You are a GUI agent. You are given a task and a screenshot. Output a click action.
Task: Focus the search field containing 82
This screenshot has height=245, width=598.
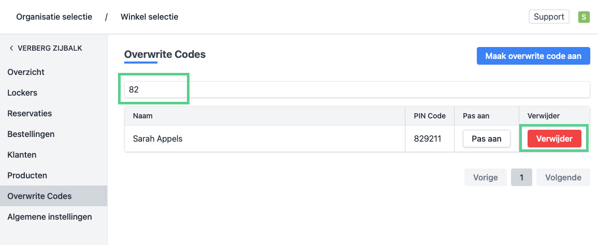click(x=357, y=89)
